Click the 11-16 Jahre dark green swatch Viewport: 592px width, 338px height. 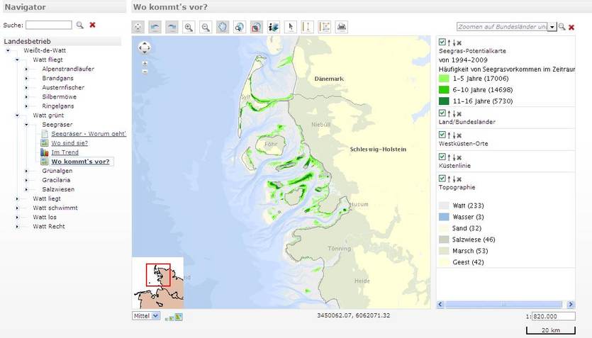(444, 101)
